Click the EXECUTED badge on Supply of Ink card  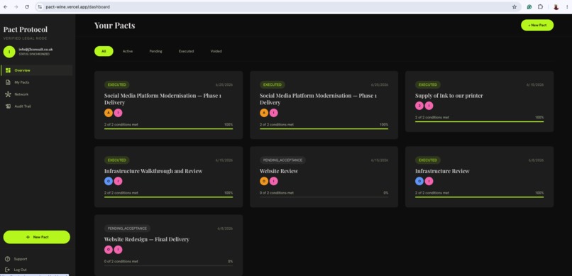tap(427, 84)
